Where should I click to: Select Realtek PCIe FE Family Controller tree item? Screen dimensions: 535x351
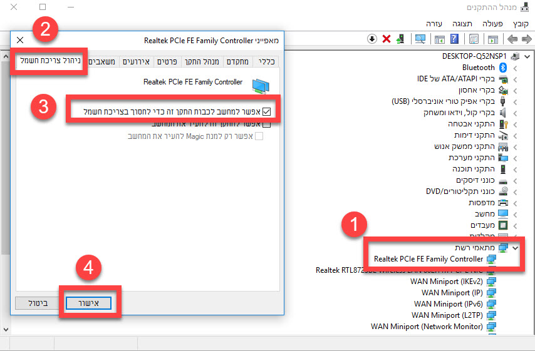tap(429, 259)
